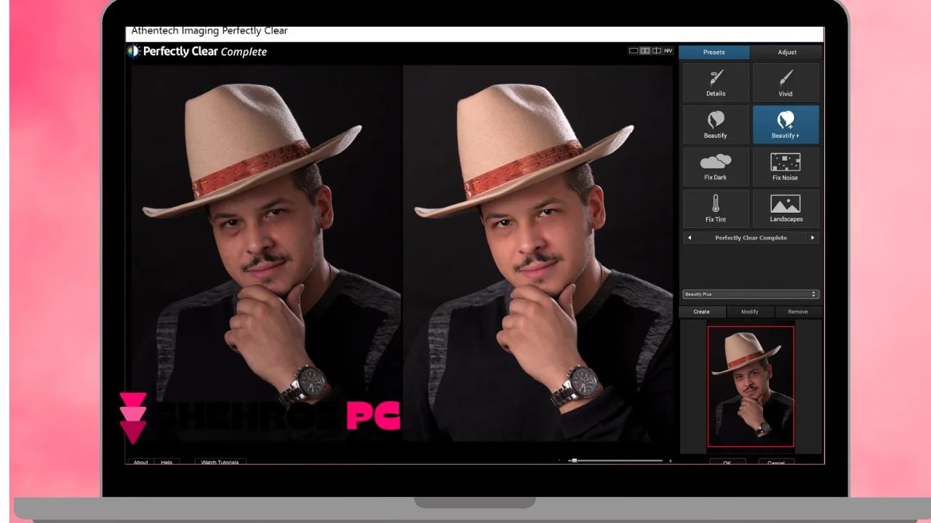
Task: Open the Beautify Plus preset dropdown
Action: point(751,294)
